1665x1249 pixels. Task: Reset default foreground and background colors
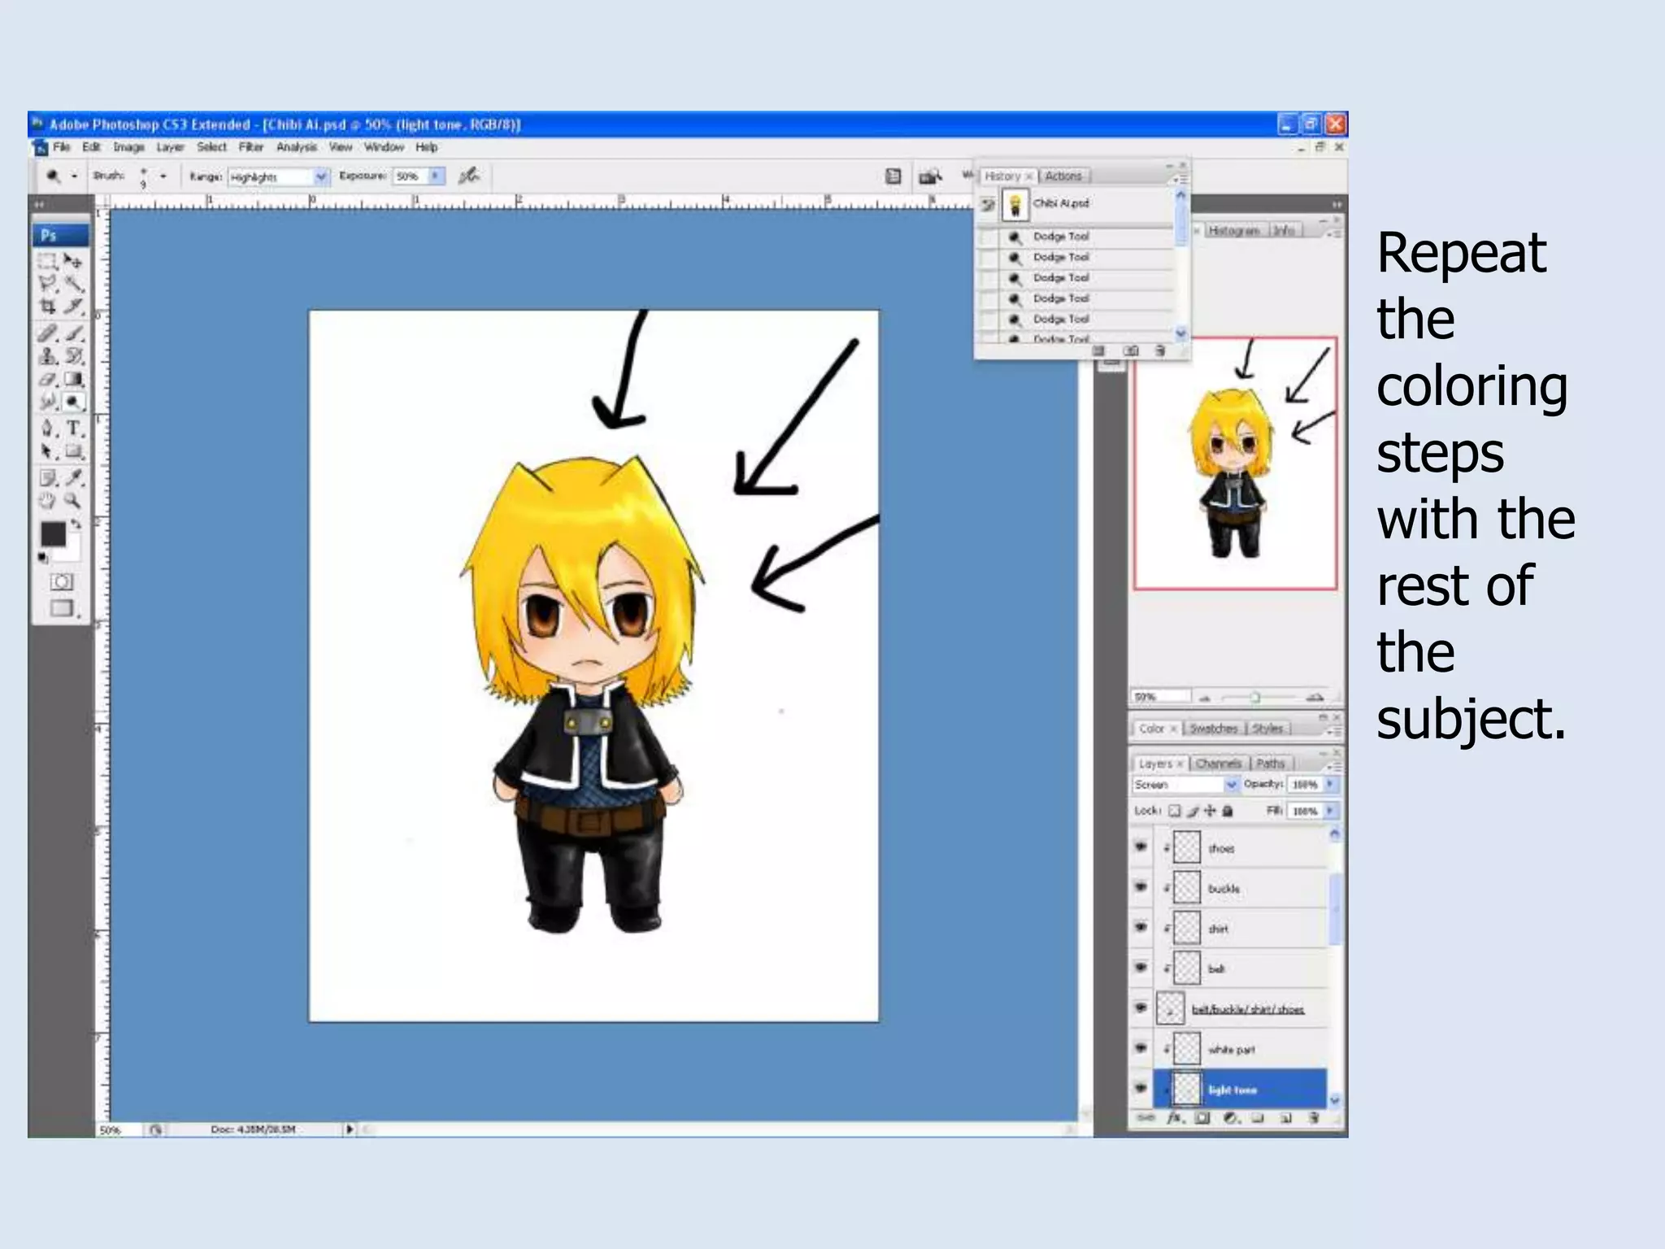click(43, 558)
